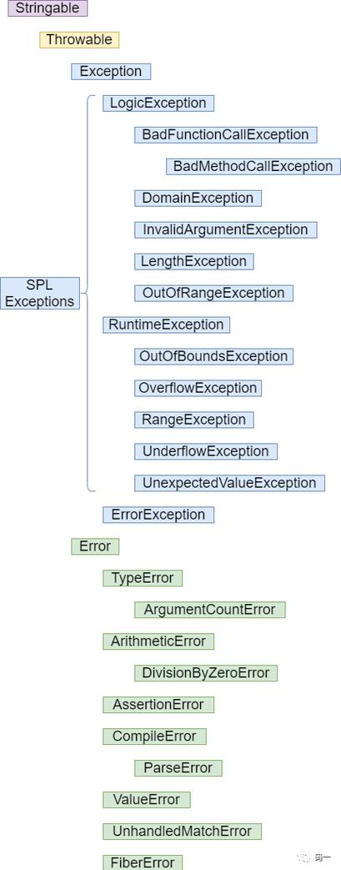The height and width of the screenshot is (870, 341).
Task: Select InvalidArgumentException node
Action: tap(226, 229)
